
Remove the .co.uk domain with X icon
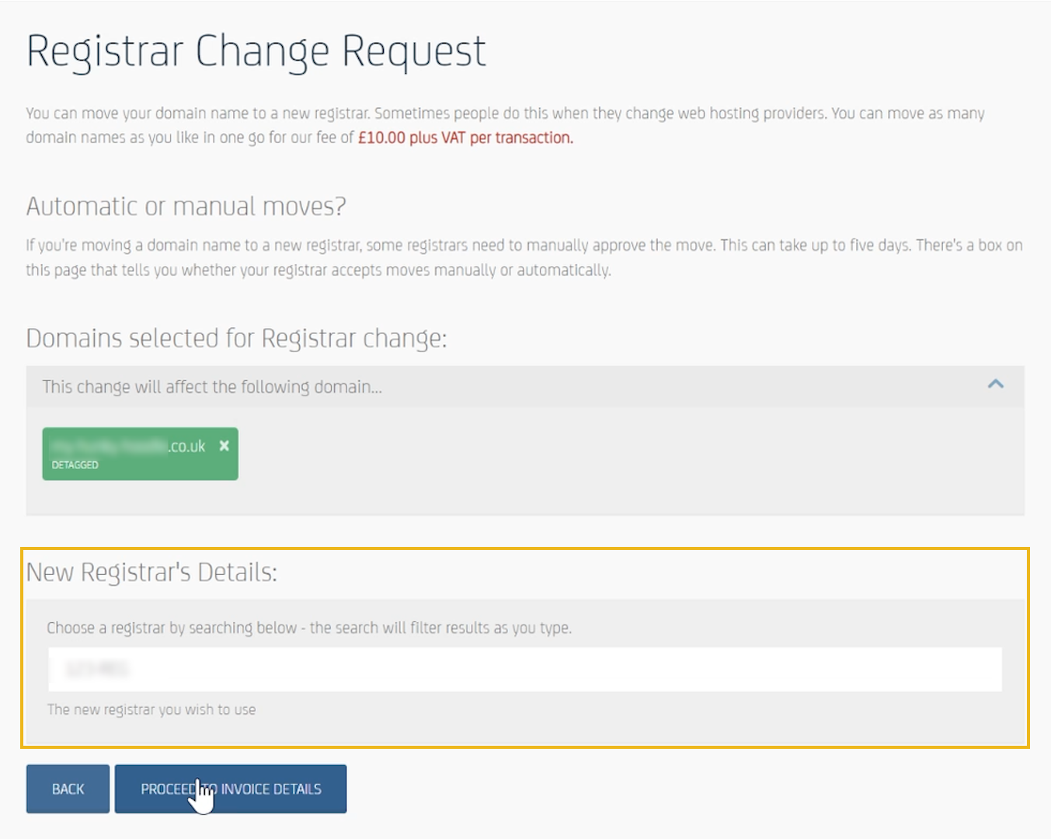tap(224, 446)
